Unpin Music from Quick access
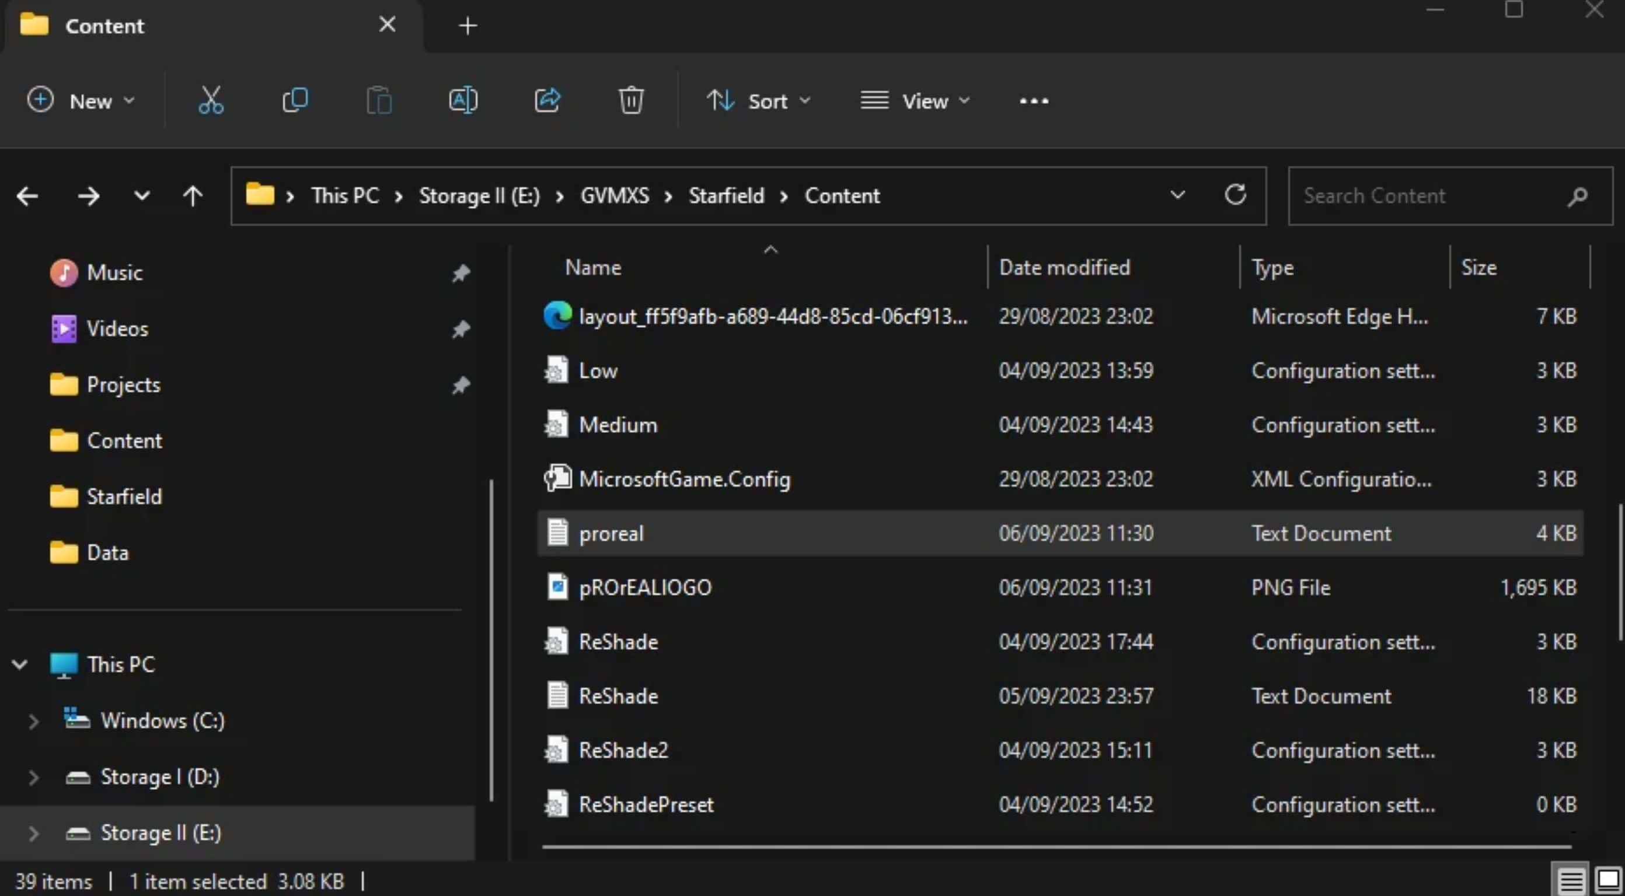Screen dimensions: 1625x896 click(461, 273)
